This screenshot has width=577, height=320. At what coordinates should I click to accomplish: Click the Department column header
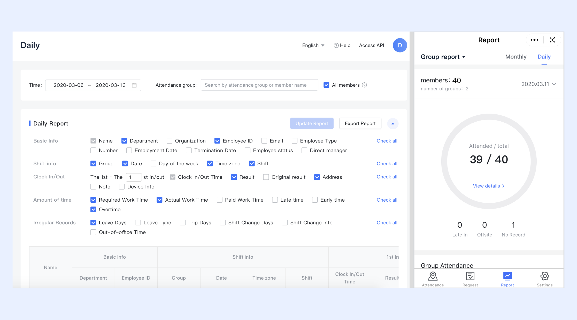click(93, 278)
